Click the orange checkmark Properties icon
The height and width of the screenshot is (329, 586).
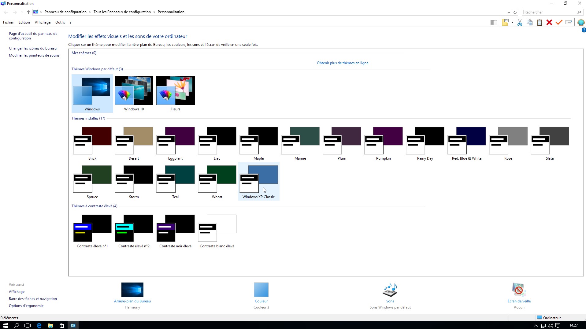(559, 22)
